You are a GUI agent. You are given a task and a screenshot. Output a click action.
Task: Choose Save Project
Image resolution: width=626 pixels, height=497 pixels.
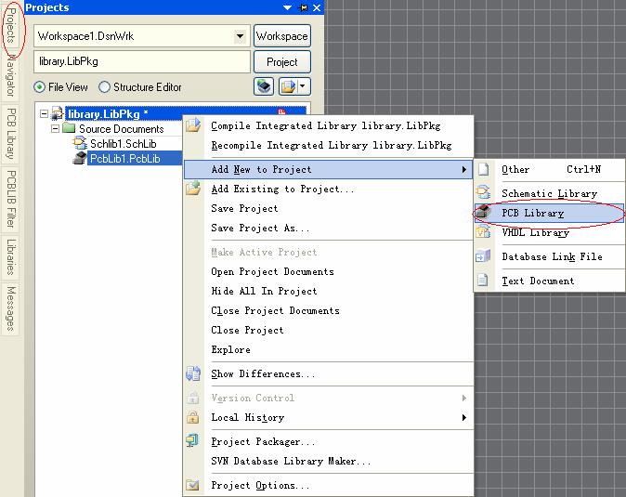pos(328,208)
